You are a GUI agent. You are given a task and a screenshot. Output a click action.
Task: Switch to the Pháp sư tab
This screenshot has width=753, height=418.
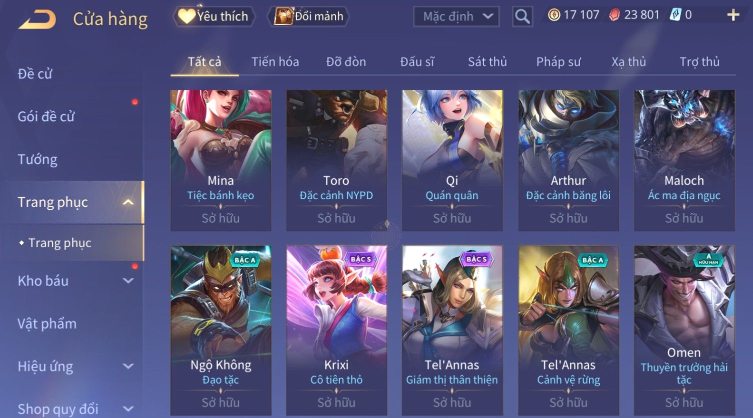tap(558, 62)
